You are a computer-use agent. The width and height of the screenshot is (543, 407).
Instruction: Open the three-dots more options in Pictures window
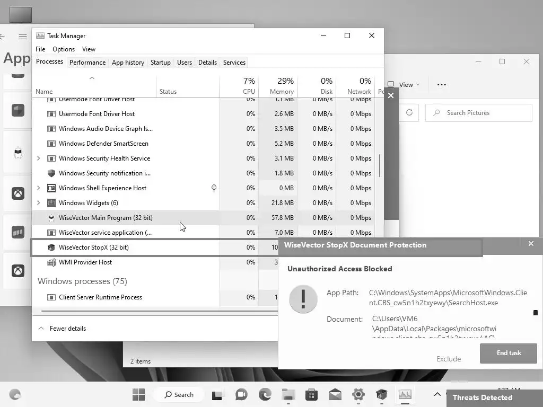(x=442, y=84)
